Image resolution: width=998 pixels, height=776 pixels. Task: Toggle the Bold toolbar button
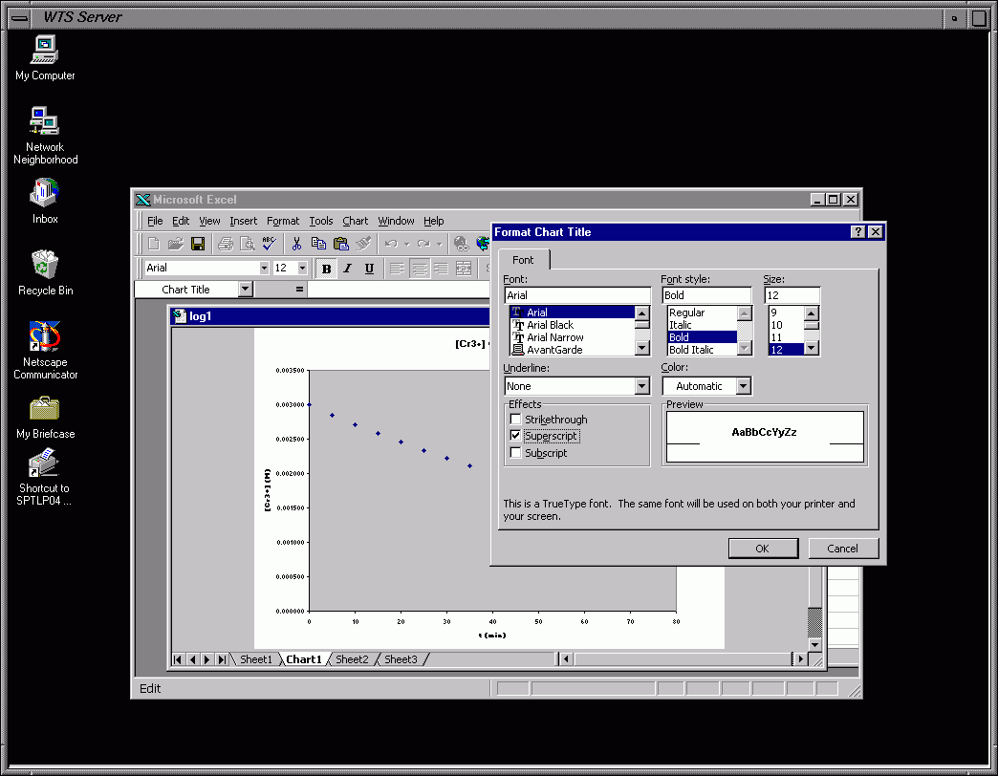point(326,269)
